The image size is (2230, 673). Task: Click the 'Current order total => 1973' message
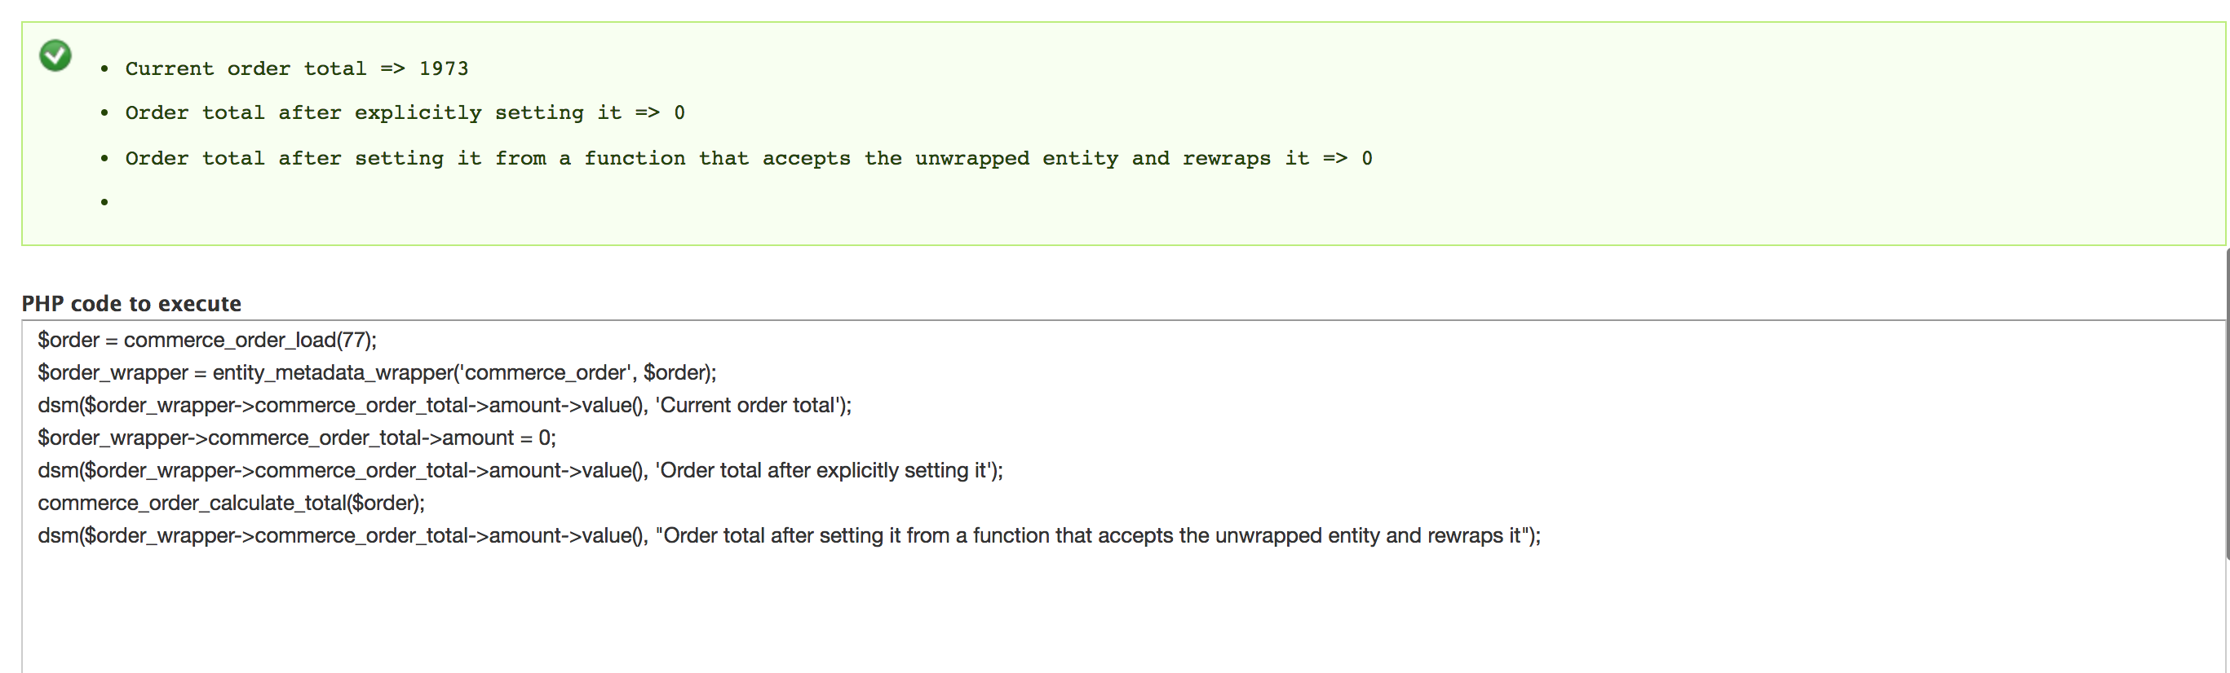(x=296, y=68)
